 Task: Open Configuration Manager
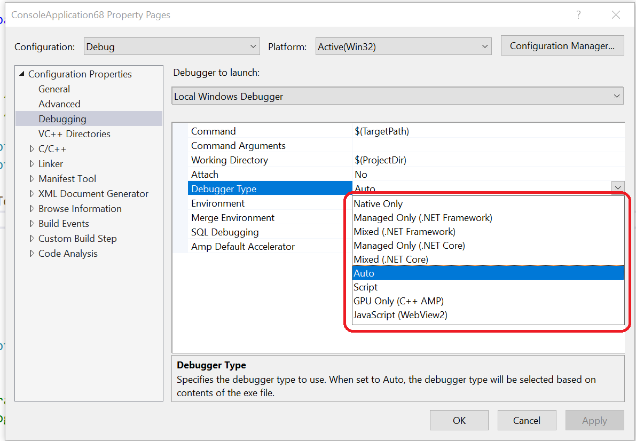pyautogui.click(x=562, y=46)
